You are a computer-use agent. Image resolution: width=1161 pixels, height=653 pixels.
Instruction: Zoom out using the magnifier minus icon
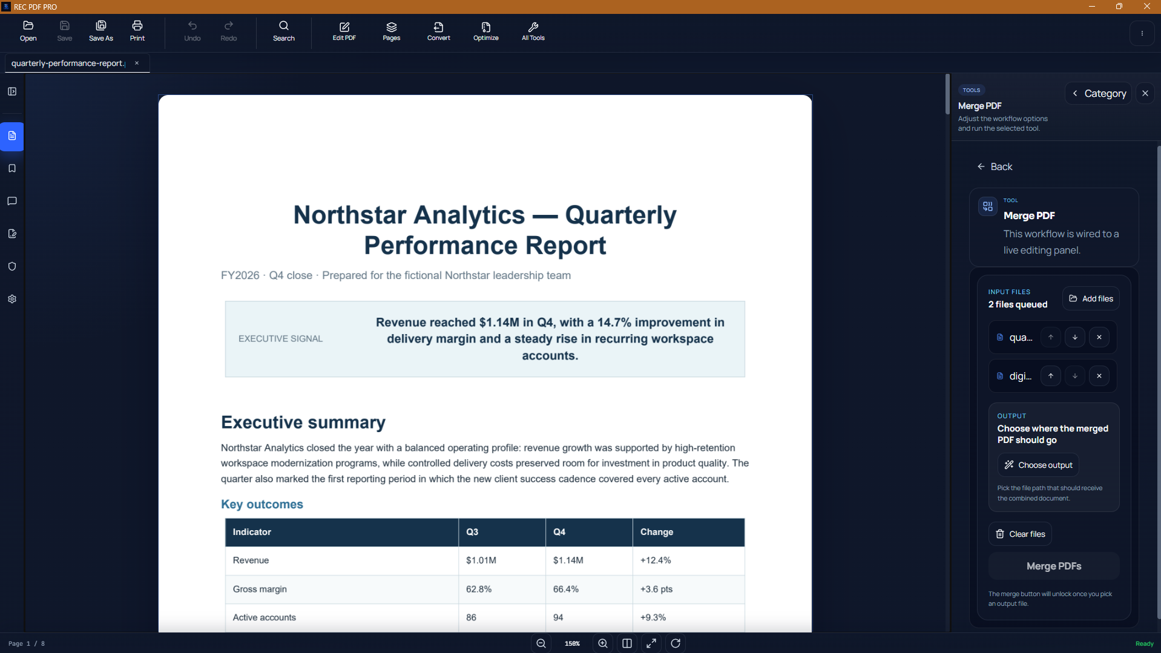[x=541, y=643]
